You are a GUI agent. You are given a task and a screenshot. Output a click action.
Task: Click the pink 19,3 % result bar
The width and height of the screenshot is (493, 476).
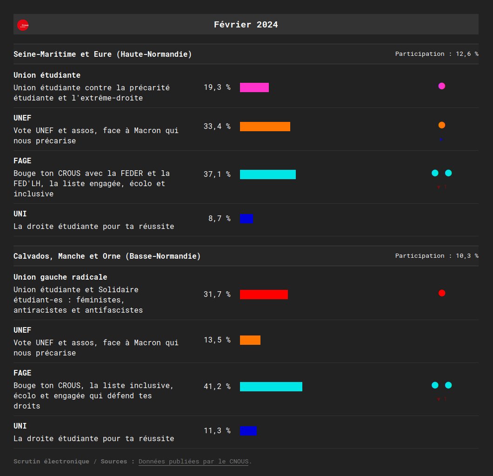pyautogui.click(x=254, y=87)
